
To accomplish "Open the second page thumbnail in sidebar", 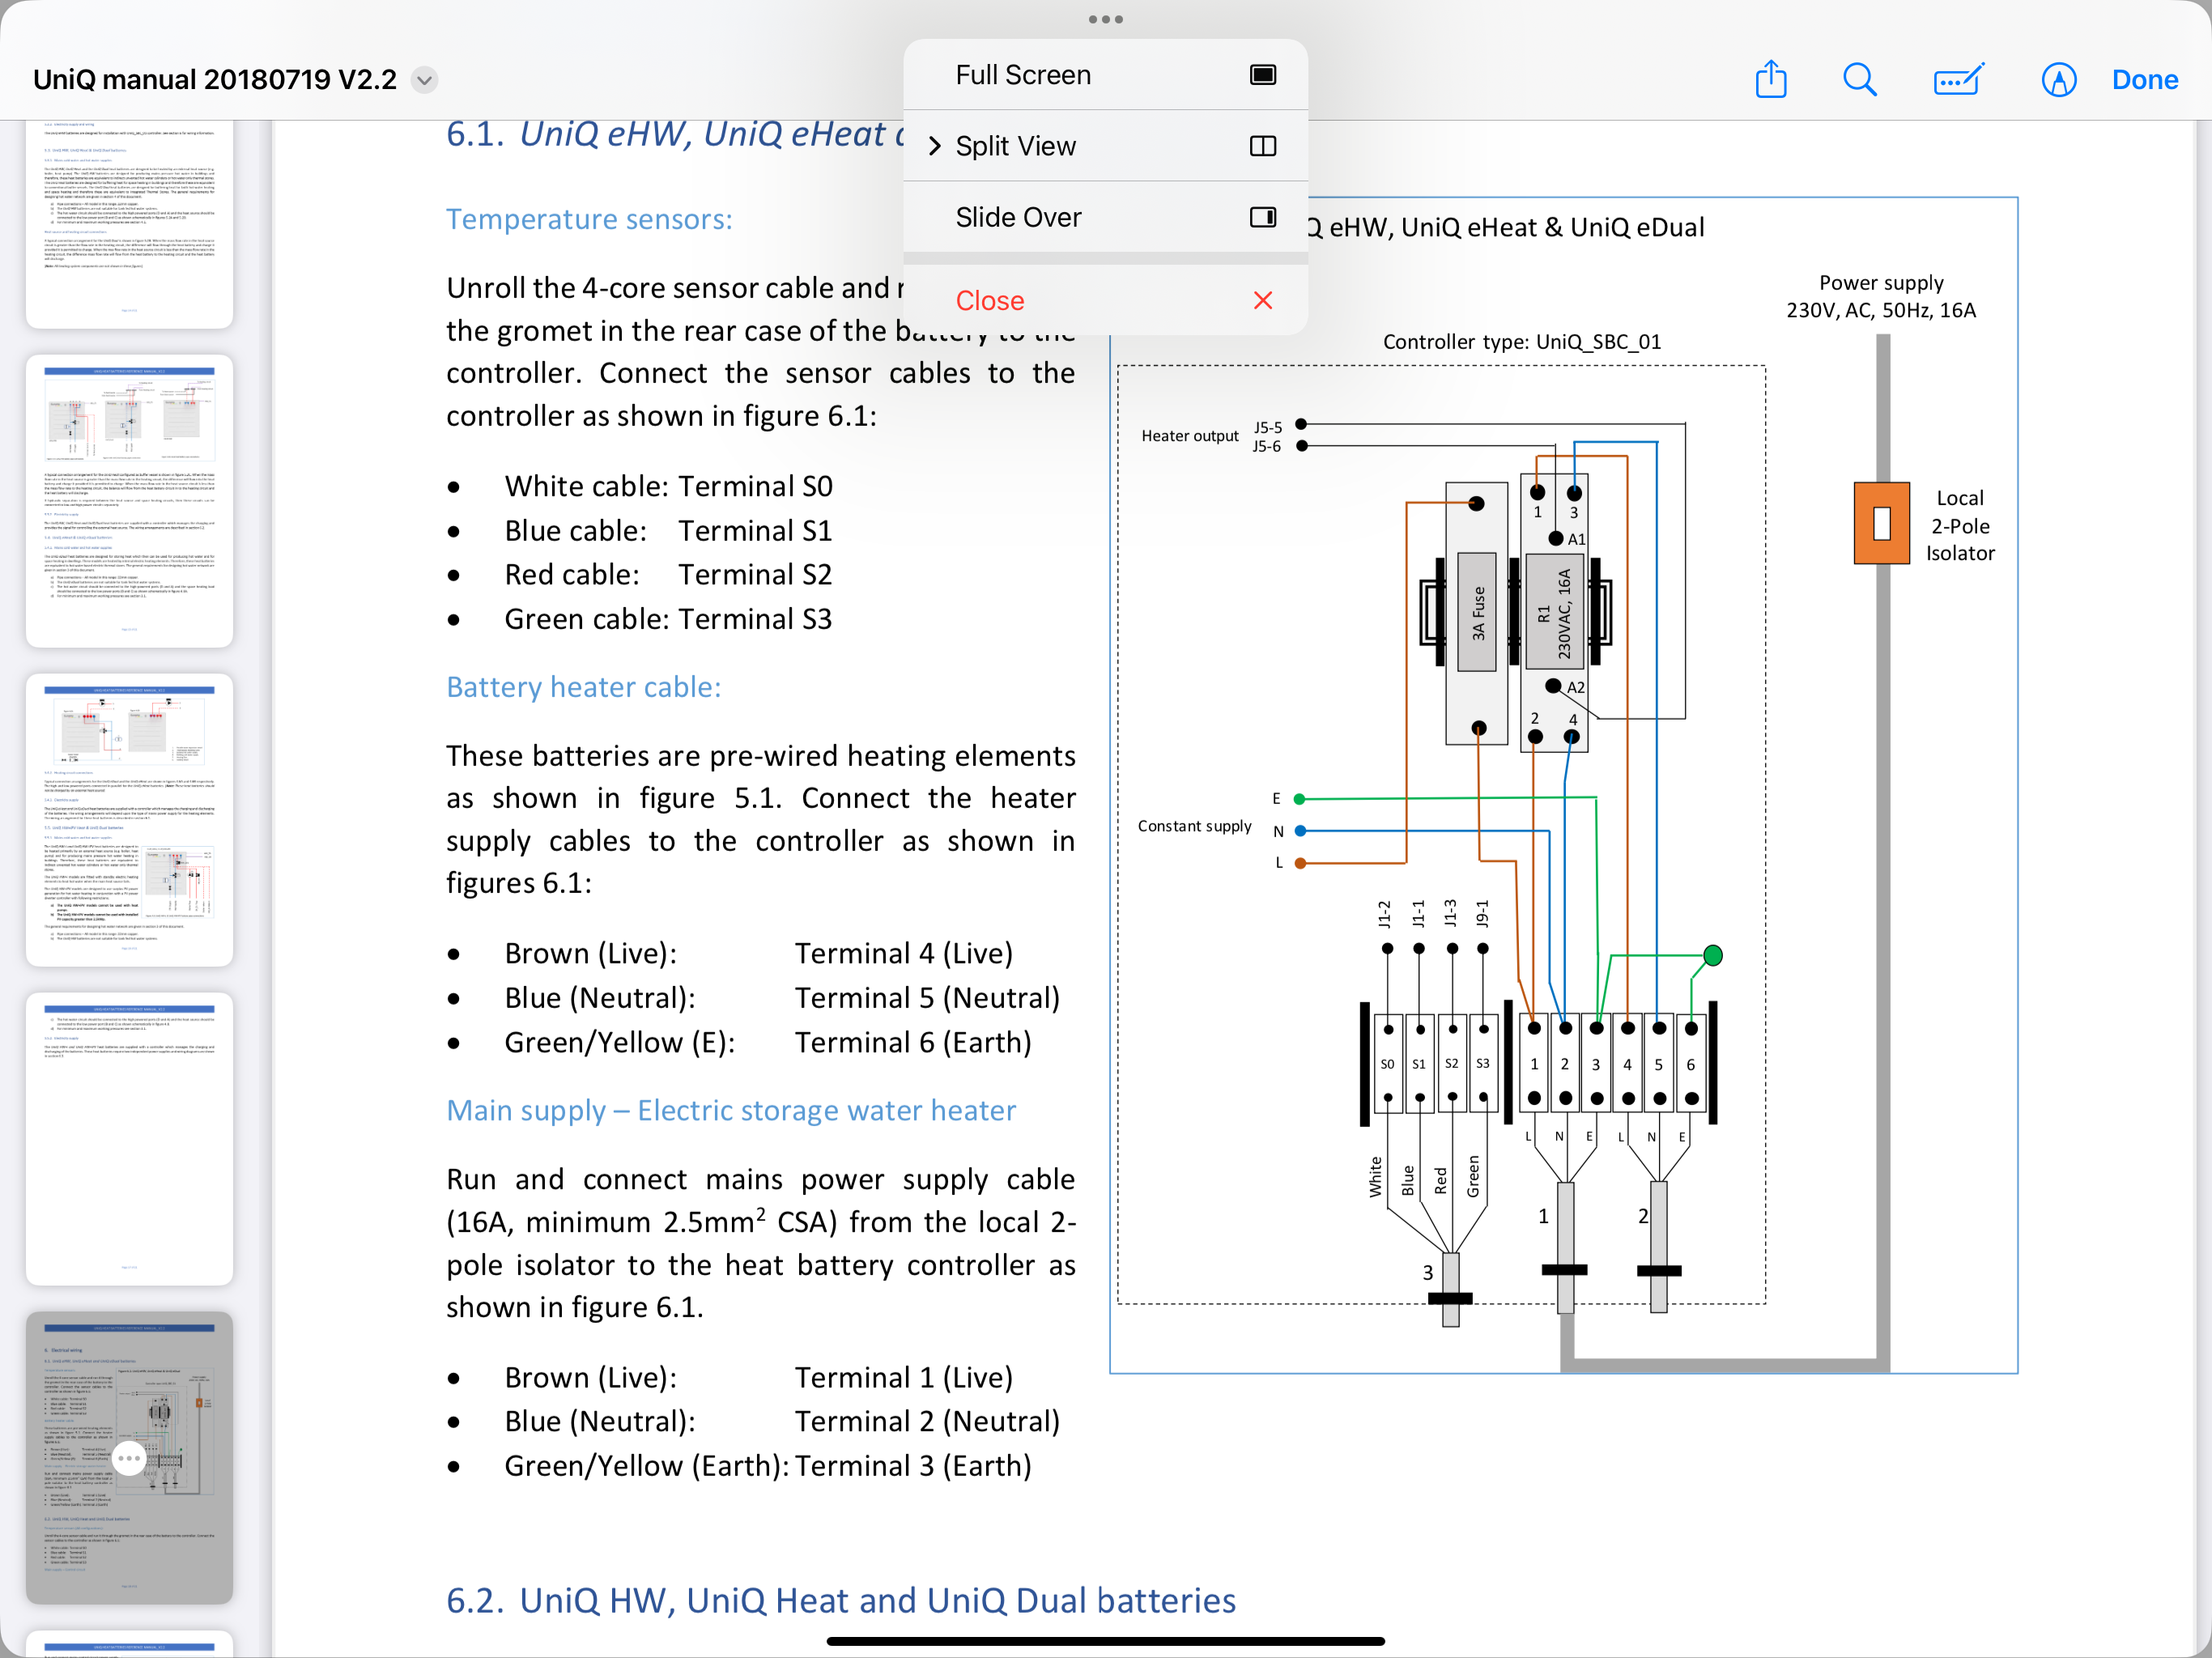I will (129, 501).
